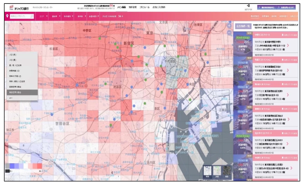Switch map to satellite imagery thumbnail
Screen dimensions: 304x185
click(227, 171)
